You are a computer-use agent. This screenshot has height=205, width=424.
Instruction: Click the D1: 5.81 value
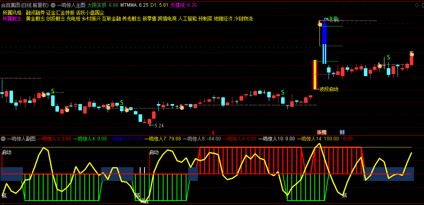[x=160, y=5]
